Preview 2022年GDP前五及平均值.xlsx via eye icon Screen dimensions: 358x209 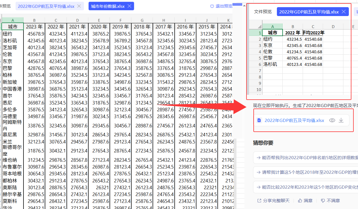pos(332,121)
